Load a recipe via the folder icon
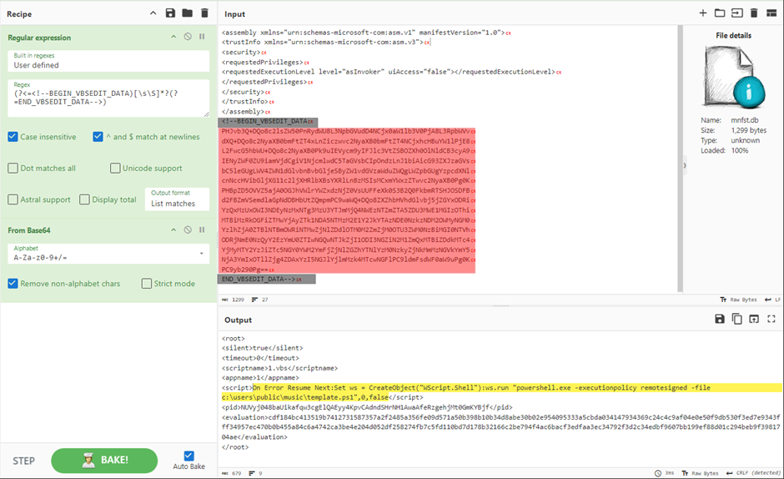784x479 pixels. tap(188, 13)
